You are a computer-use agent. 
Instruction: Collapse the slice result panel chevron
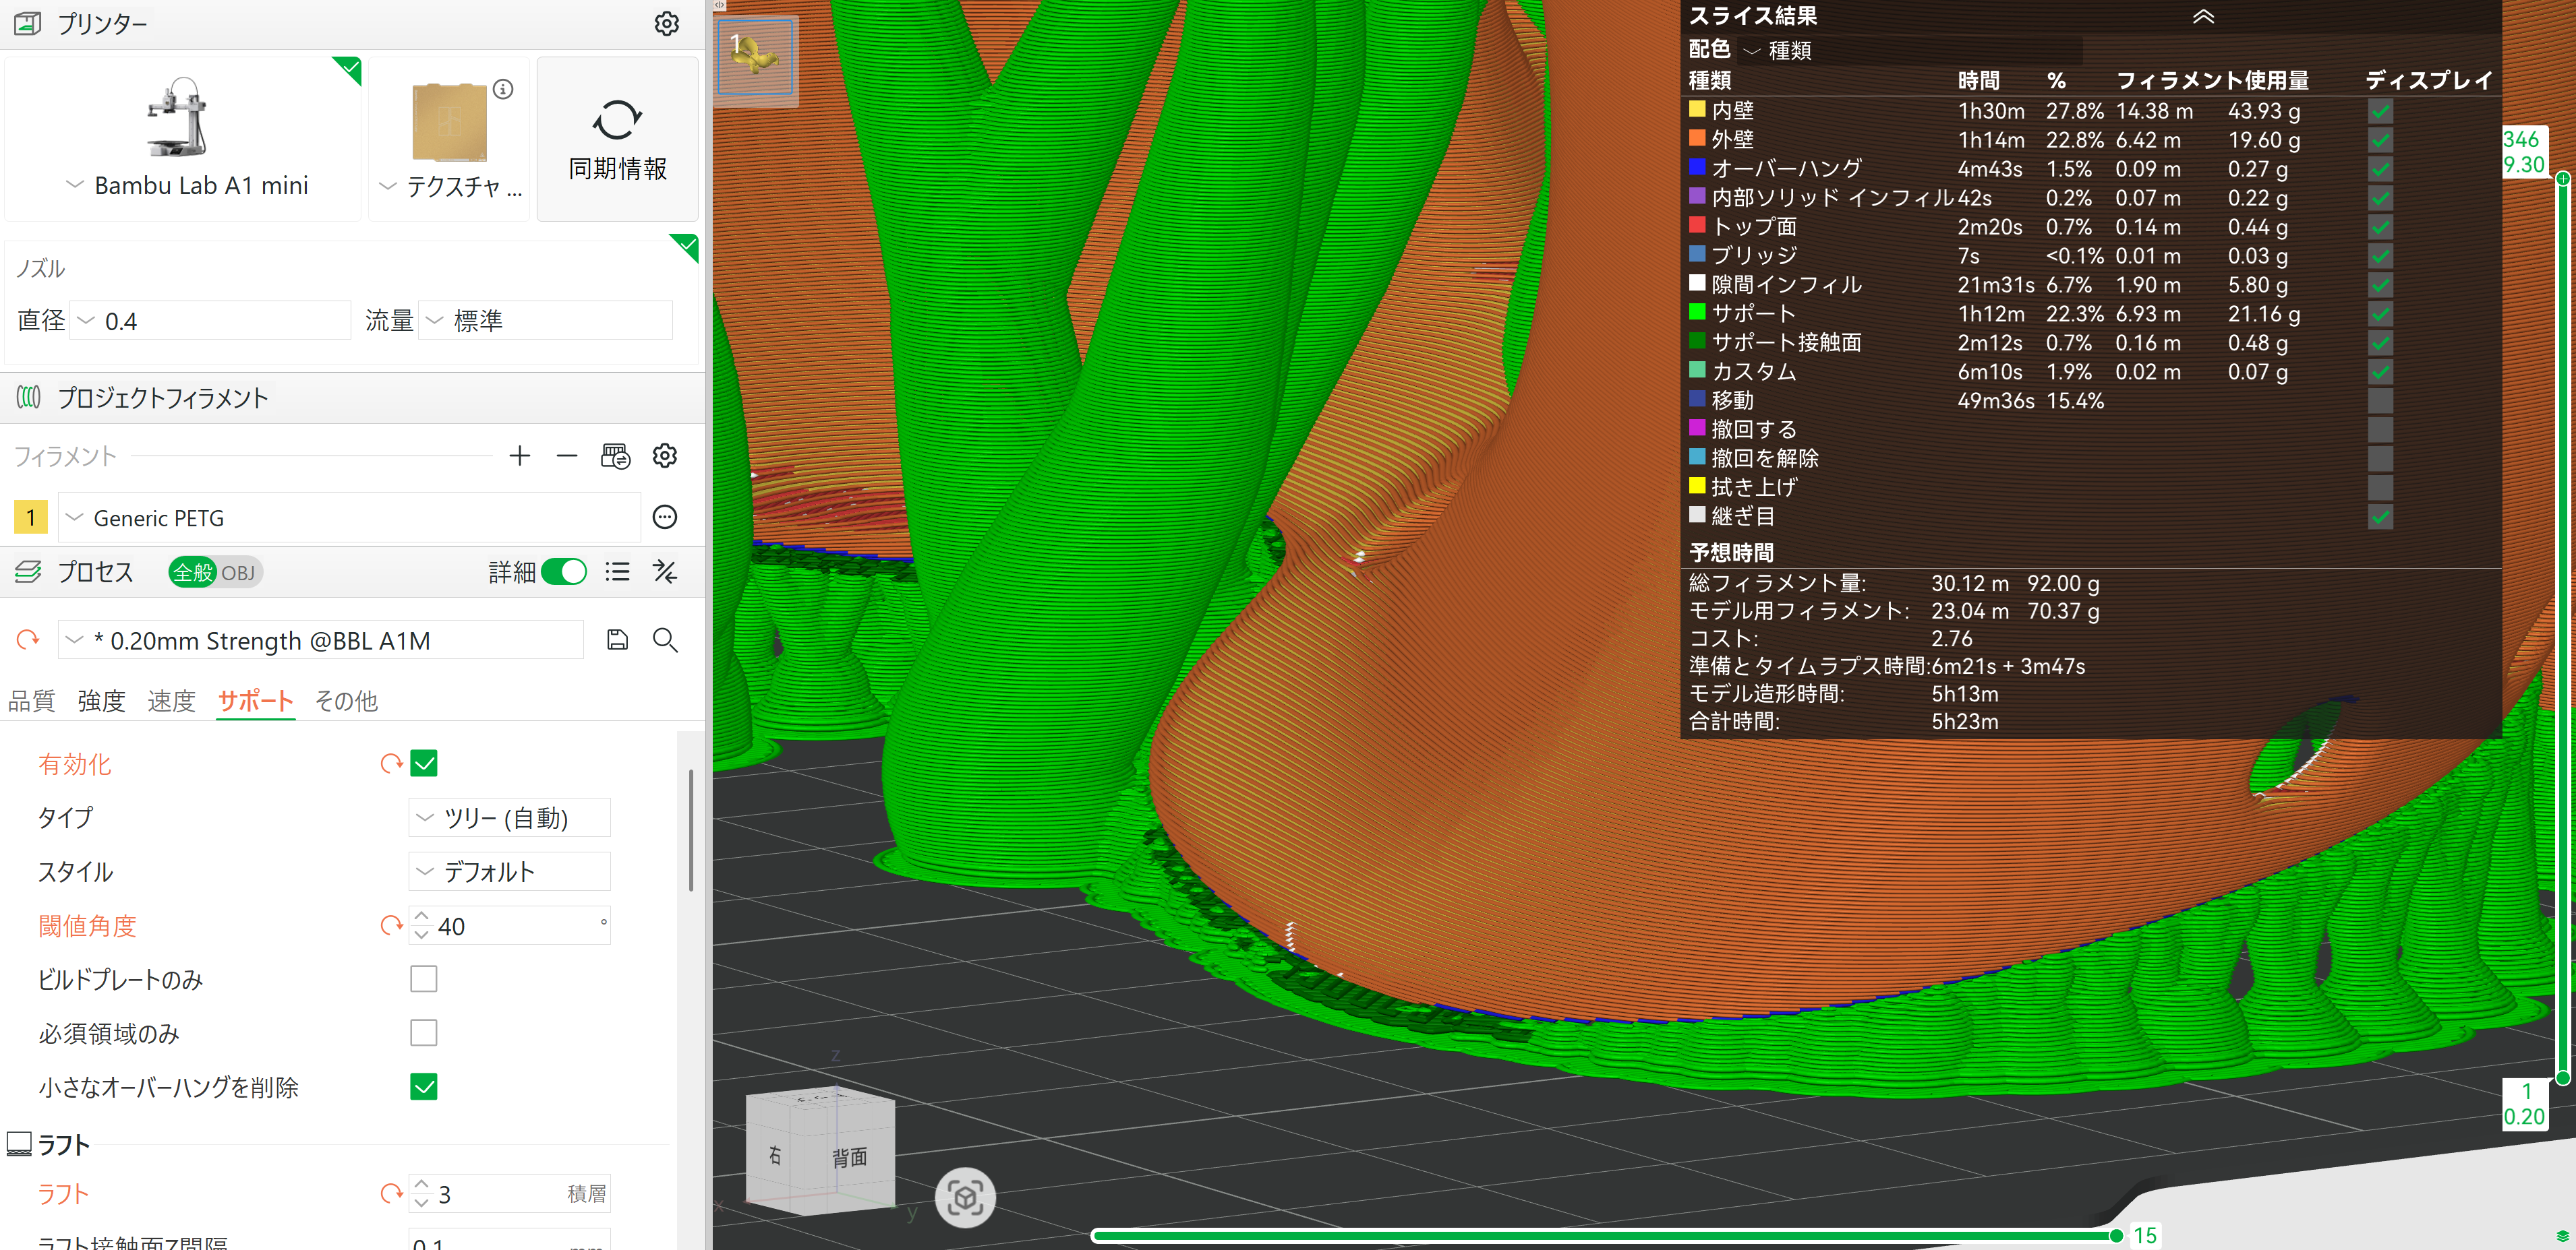tap(2203, 16)
